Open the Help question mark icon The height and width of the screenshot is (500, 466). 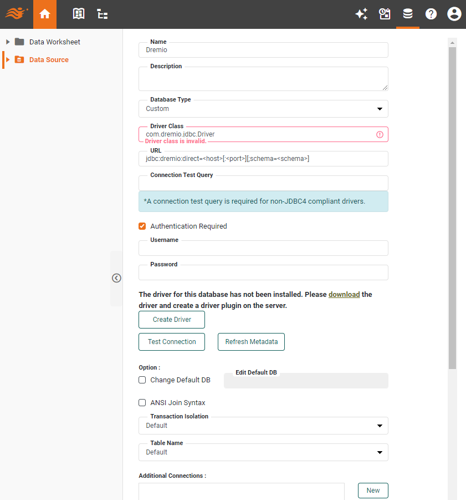click(431, 14)
